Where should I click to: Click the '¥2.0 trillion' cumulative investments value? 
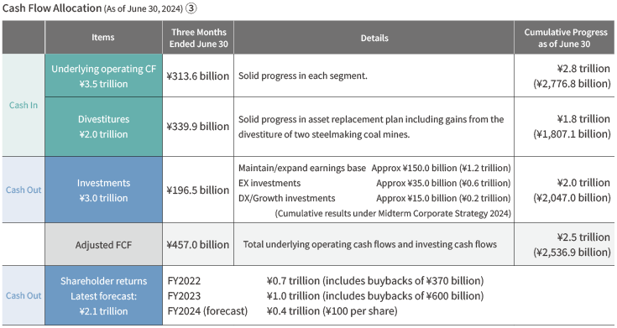click(x=583, y=183)
